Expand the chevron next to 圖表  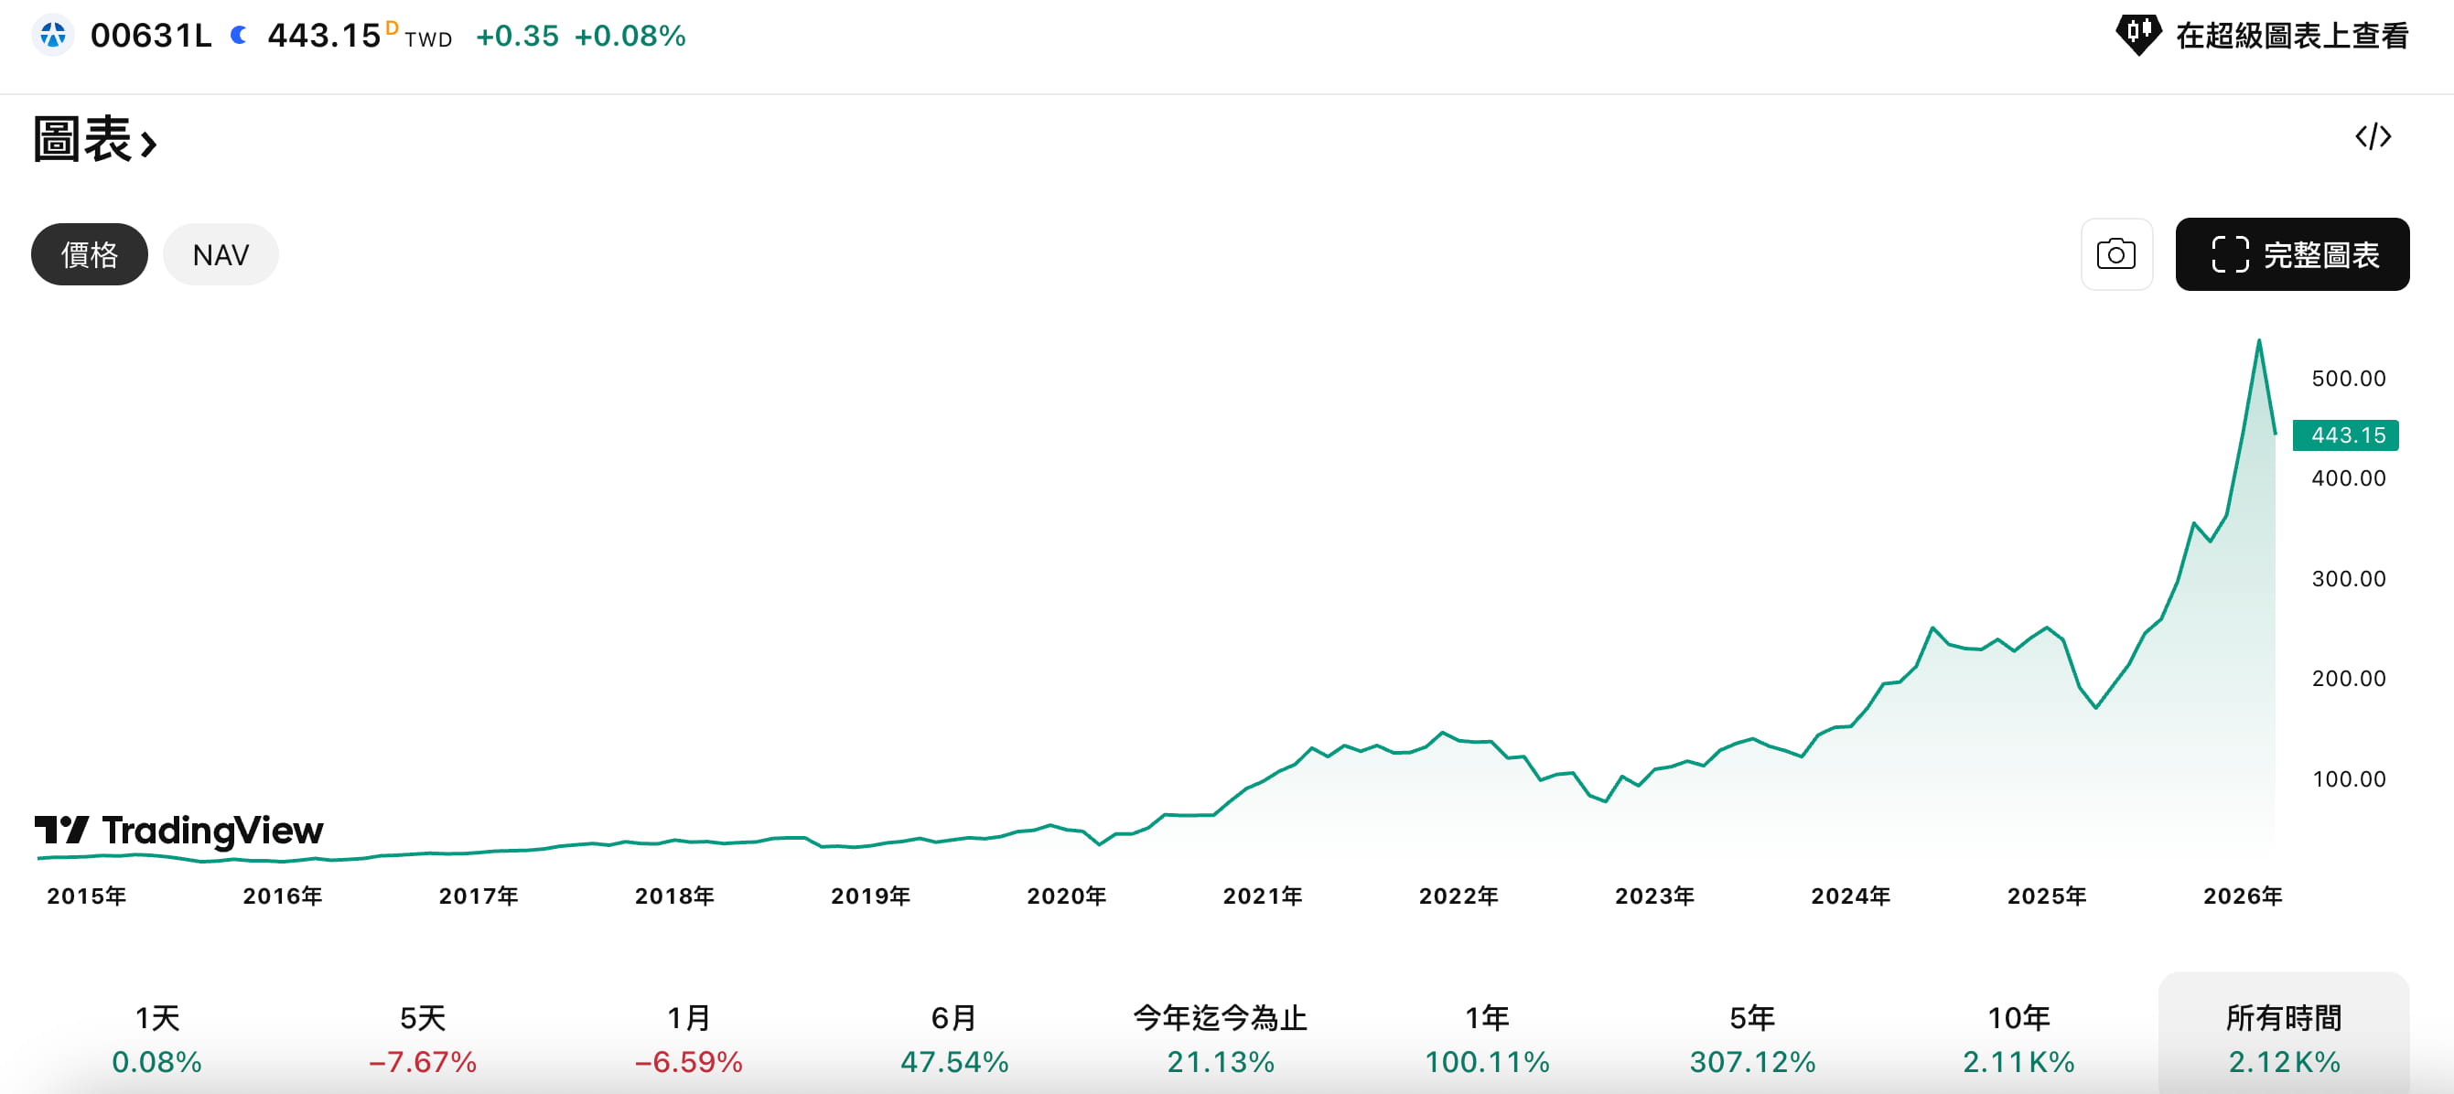tap(148, 144)
